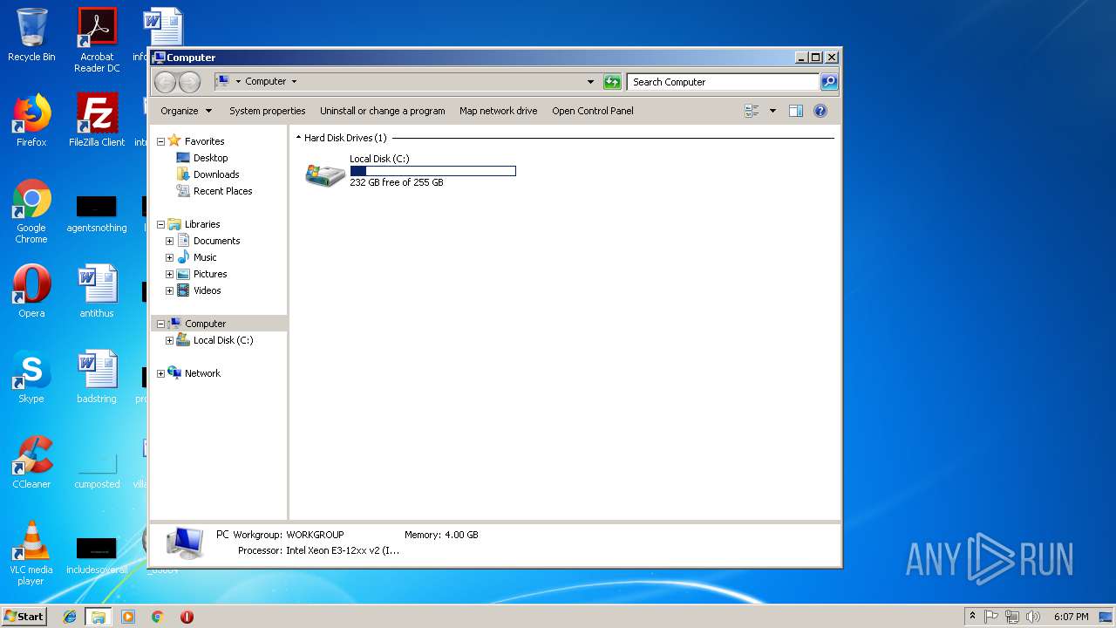Open Chrome from the taskbar
The height and width of the screenshot is (628, 1116).
[157, 617]
